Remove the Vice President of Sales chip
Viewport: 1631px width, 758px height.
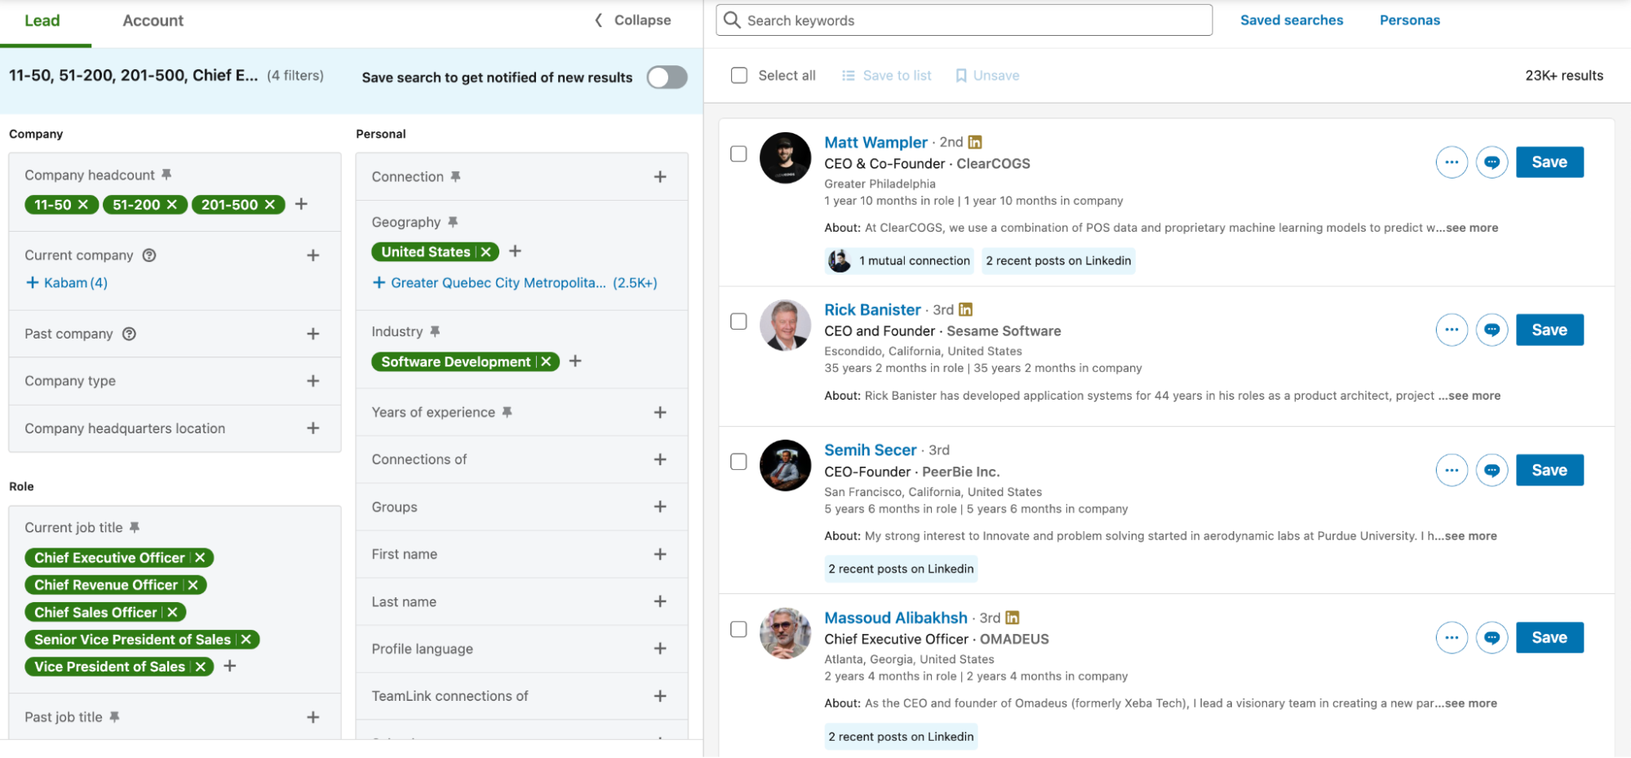pos(200,667)
